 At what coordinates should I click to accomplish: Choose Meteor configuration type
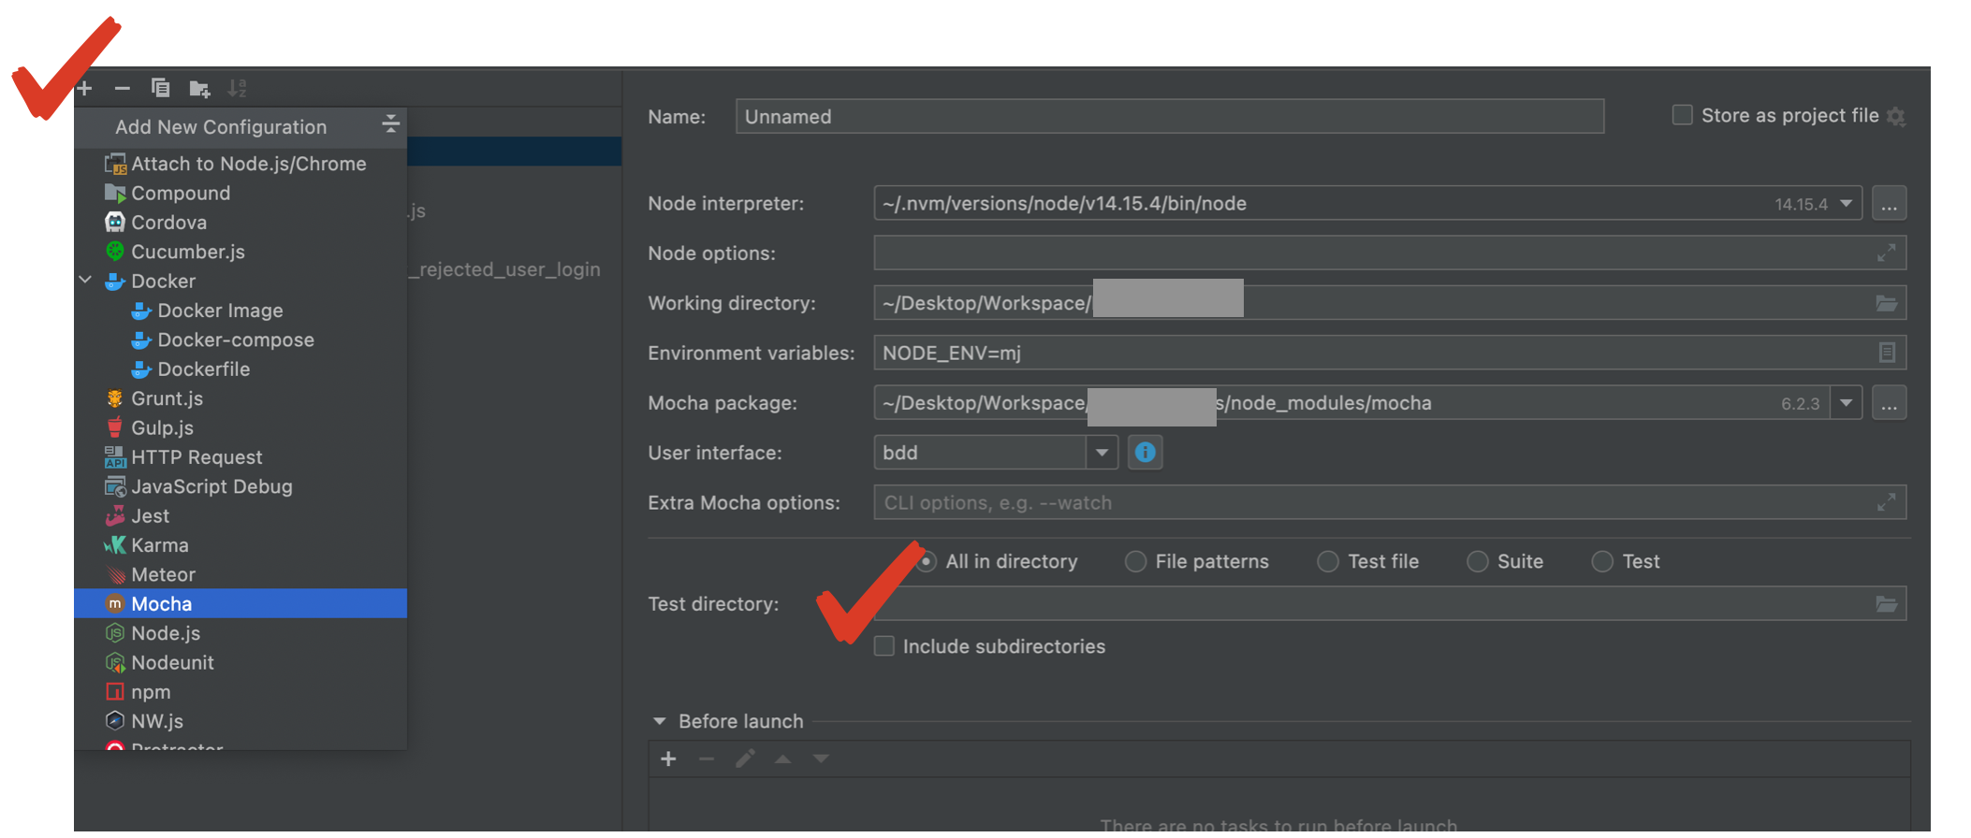(241, 574)
